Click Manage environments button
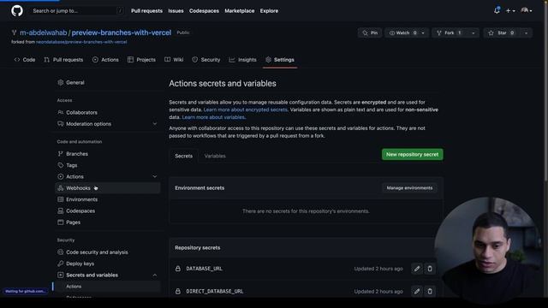The width and height of the screenshot is (548, 308). click(409, 188)
